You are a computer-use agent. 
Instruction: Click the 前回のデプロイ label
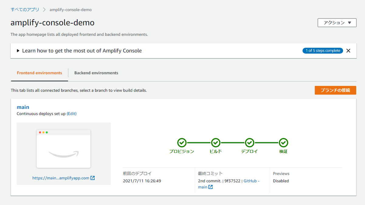(x=137, y=173)
